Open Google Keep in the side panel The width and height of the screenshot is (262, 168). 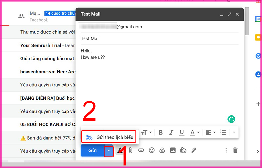(x=258, y=37)
